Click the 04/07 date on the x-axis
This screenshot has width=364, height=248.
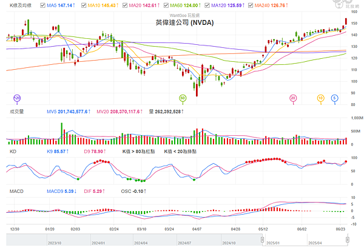(x=197, y=229)
